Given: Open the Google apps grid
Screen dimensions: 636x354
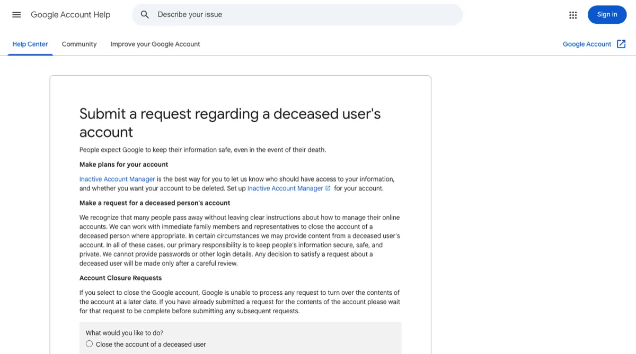Looking at the screenshot, I should pyautogui.click(x=573, y=15).
